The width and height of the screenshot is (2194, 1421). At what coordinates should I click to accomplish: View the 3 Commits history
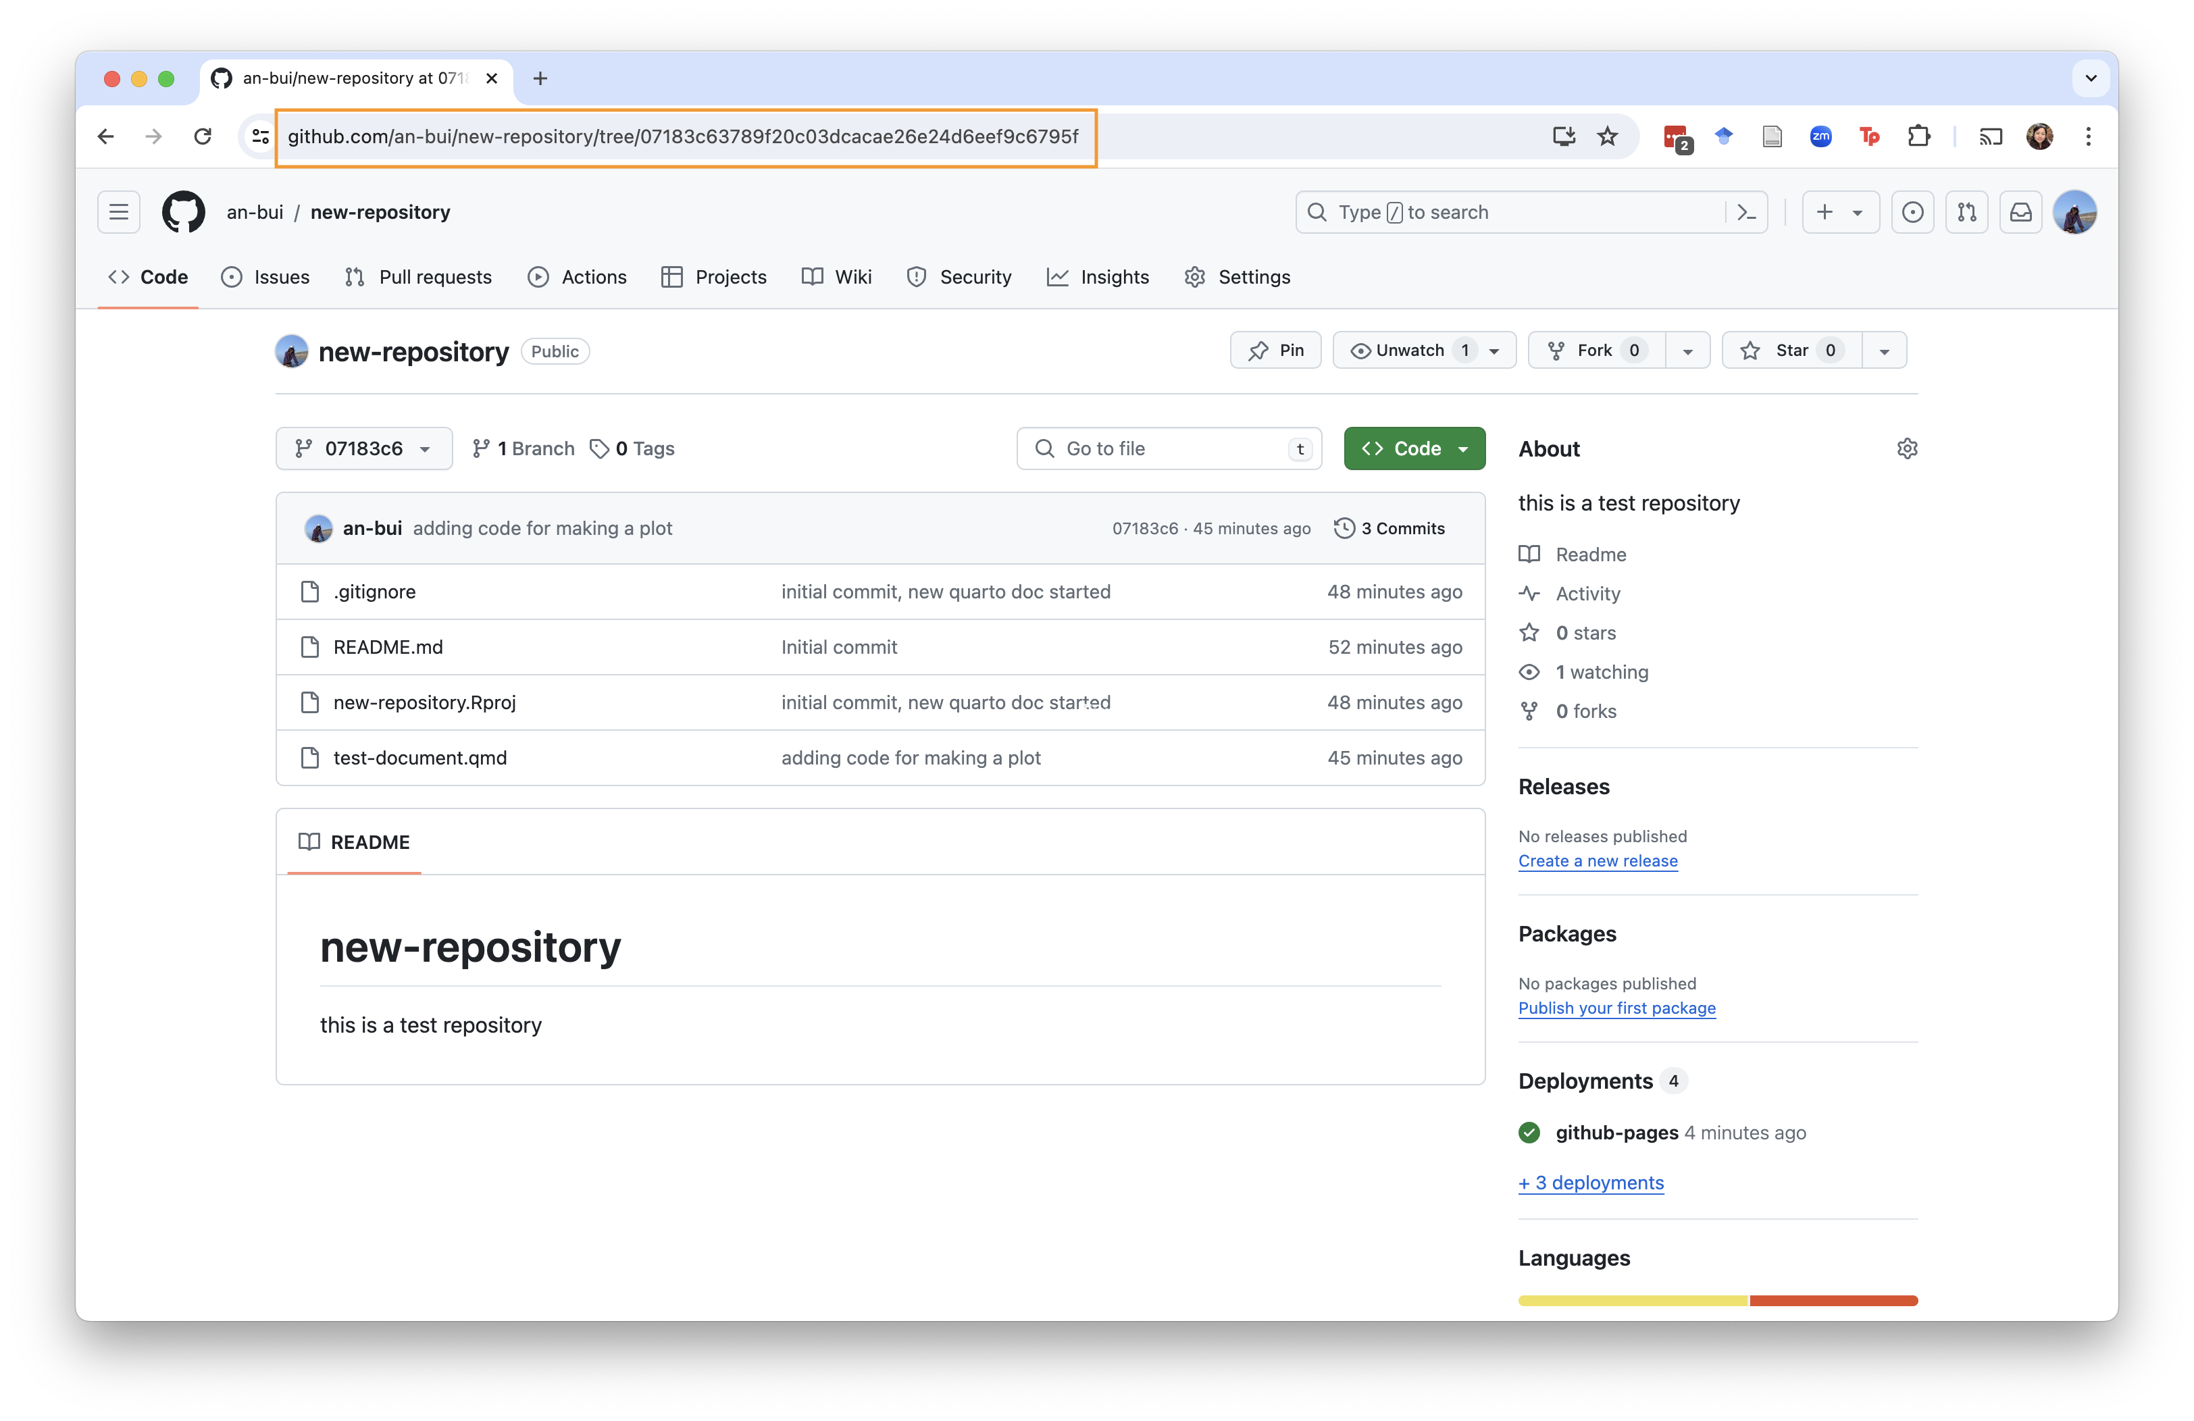[1390, 528]
